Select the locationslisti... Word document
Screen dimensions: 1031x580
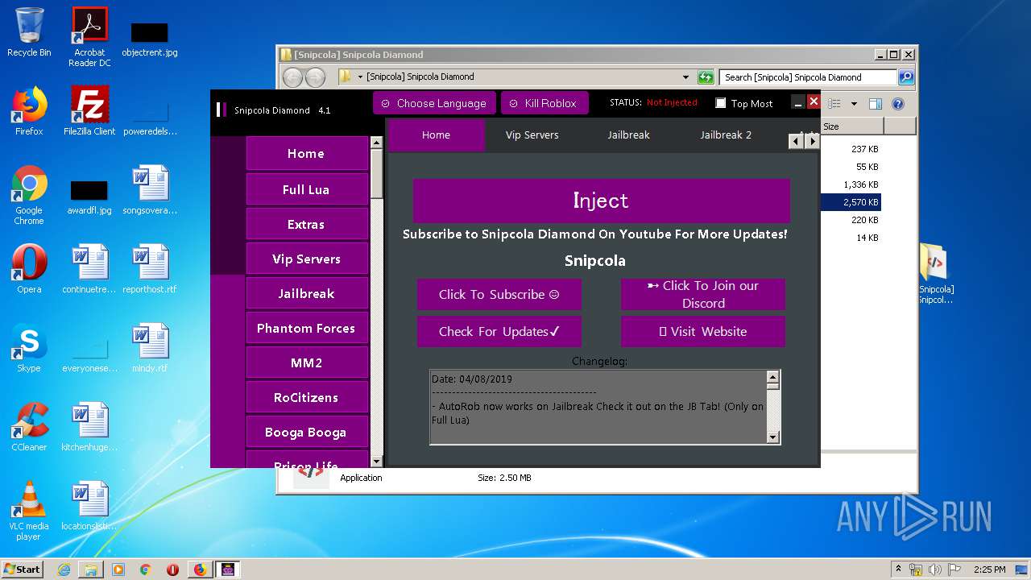click(89, 505)
